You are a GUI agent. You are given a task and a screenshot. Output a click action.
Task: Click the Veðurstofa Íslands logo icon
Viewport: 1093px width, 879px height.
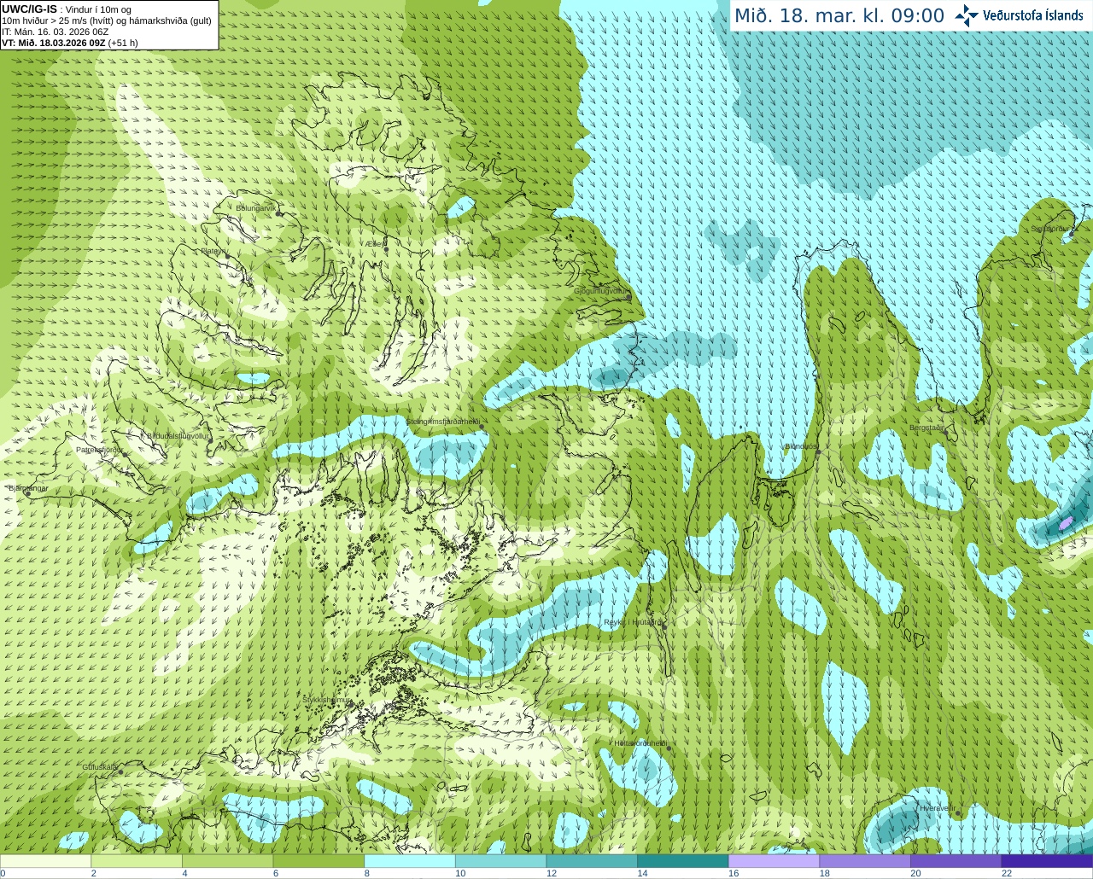click(x=967, y=15)
